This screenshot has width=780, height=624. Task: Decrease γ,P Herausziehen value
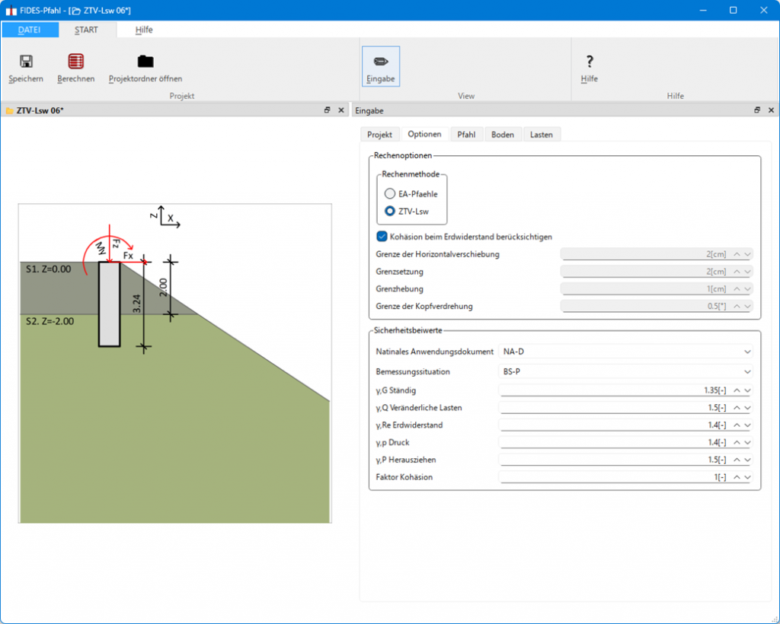(747, 460)
